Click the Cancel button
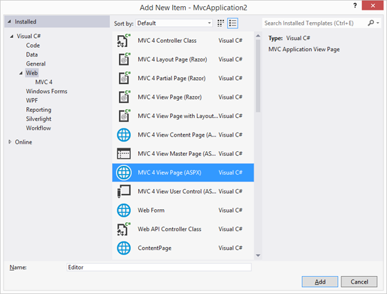Screen dimensions: 387x294 click(x=359, y=282)
